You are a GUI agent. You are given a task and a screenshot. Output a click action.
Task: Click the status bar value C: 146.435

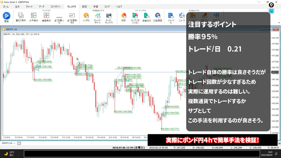(x=255, y=148)
